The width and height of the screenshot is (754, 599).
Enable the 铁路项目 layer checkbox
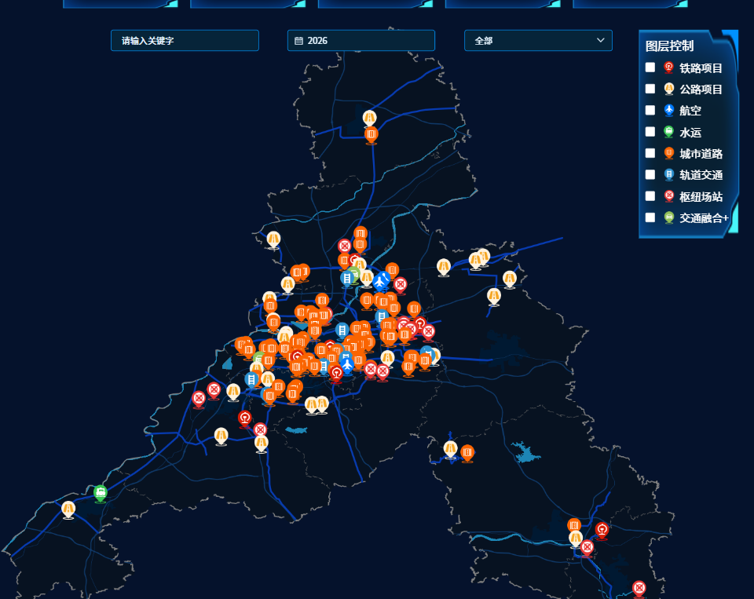[x=650, y=68]
